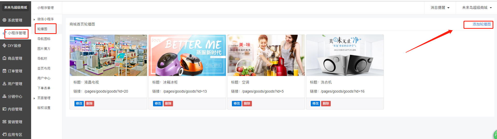Open 系统管理 in the dark sidebar
Viewport: 497px width, 139px height.
coord(16,20)
